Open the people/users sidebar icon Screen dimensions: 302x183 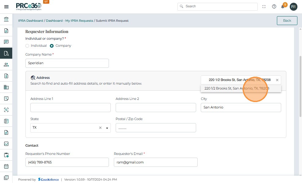[x=6, y=64]
